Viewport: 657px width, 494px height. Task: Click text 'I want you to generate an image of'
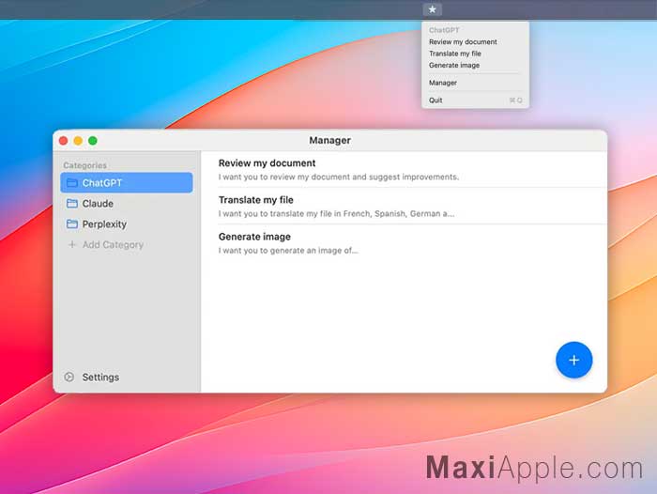pyautogui.click(x=285, y=251)
